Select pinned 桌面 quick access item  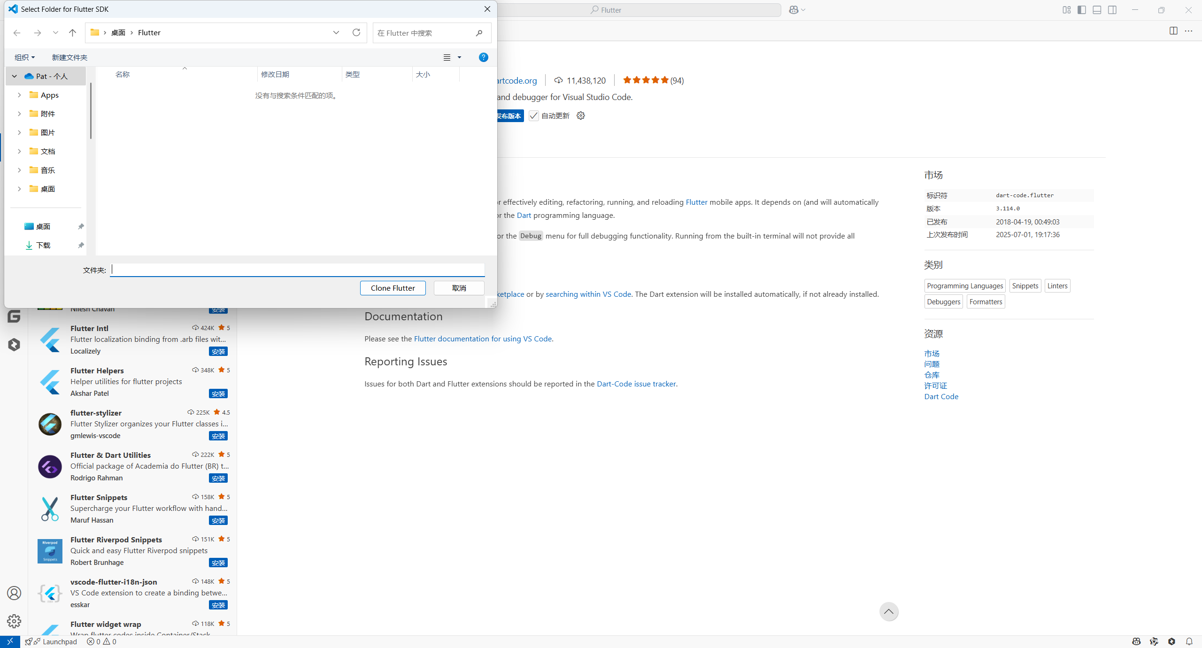coord(43,226)
